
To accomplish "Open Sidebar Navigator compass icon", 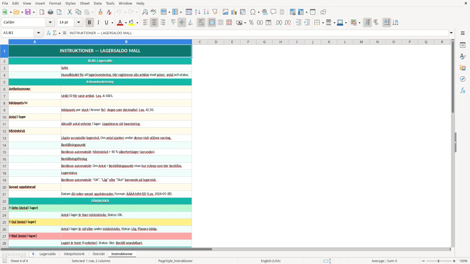I will coord(463,79).
